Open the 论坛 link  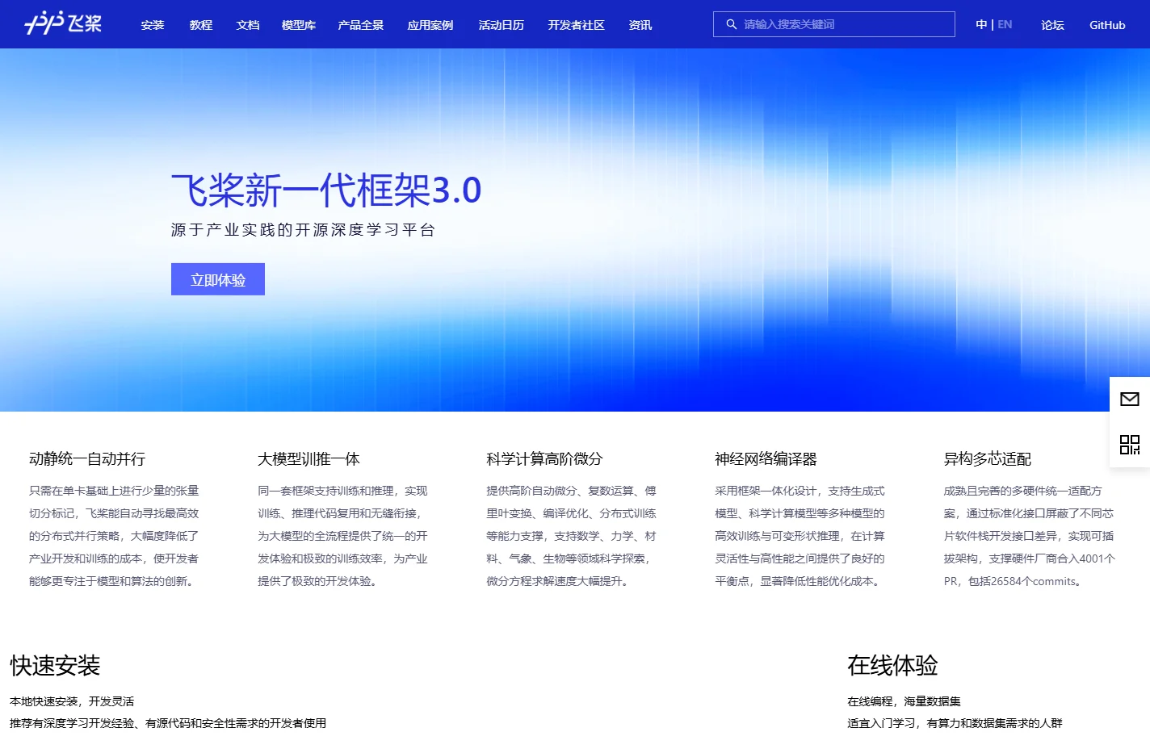click(1052, 25)
